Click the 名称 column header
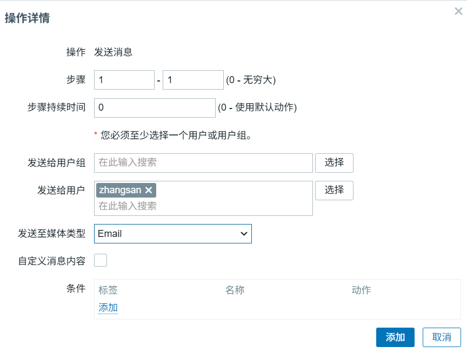Viewport: 467px width, 353px height. click(235, 290)
